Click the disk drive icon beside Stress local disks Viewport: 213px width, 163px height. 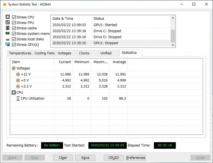(x=8, y=39)
